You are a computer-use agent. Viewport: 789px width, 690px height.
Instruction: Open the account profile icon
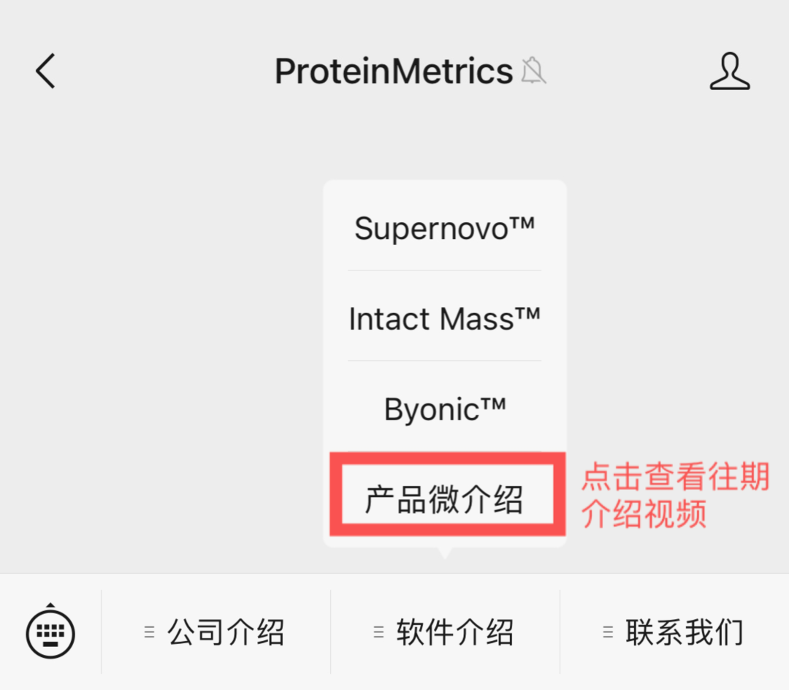(x=730, y=72)
